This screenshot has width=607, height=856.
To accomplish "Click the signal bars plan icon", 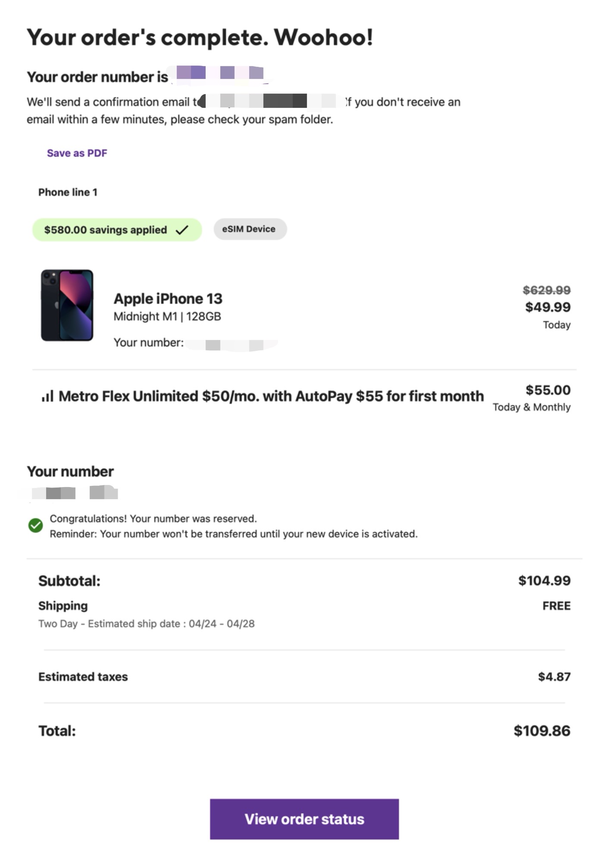I will click(x=47, y=396).
